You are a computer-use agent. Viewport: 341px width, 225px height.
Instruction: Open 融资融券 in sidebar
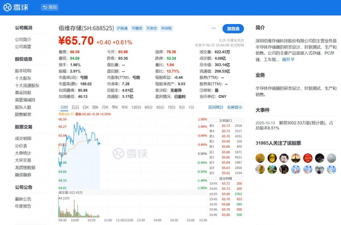[23, 175]
